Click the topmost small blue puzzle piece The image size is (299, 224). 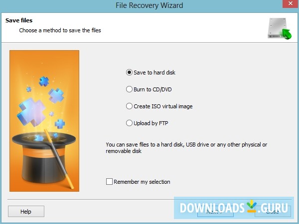[44, 81]
